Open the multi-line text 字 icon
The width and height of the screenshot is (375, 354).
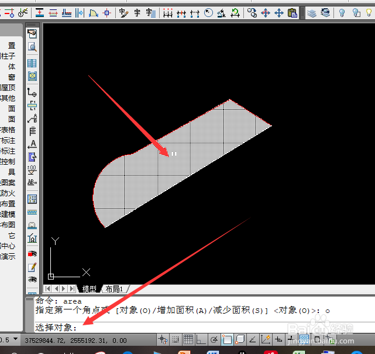[151, 13]
